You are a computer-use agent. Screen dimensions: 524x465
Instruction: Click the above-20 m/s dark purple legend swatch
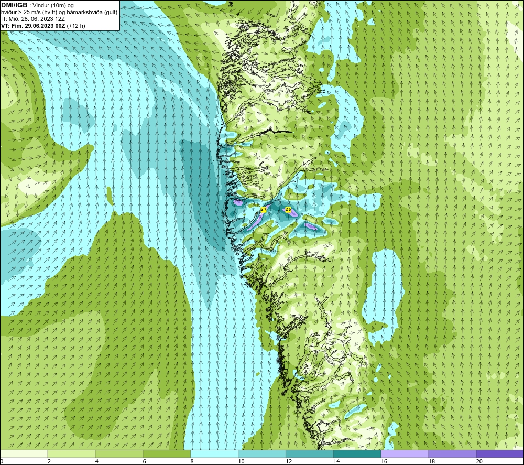pyautogui.click(x=500, y=453)
